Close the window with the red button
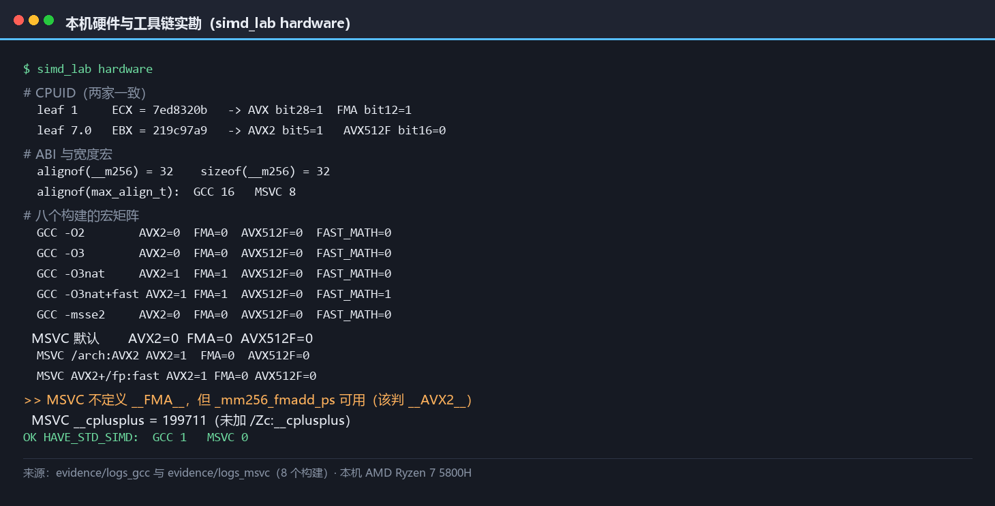Viewport: 995px width, 506px height. (x=18, y=20)
